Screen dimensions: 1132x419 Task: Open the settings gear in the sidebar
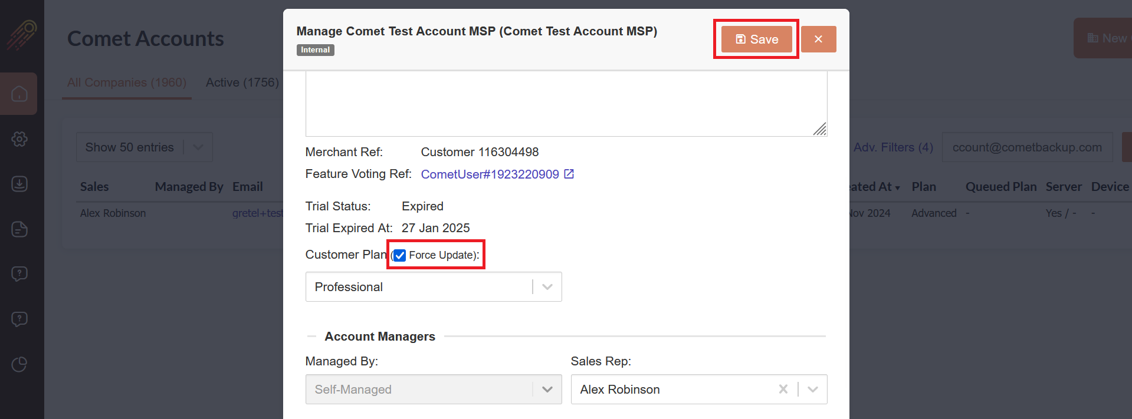click(x=19, y=139)
